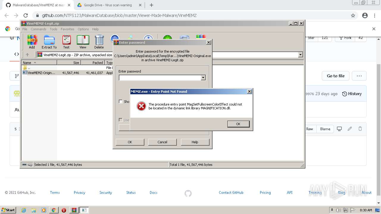Open the WinRAR Options menu
Screen dimensions: 381x214
pos(83,29)
